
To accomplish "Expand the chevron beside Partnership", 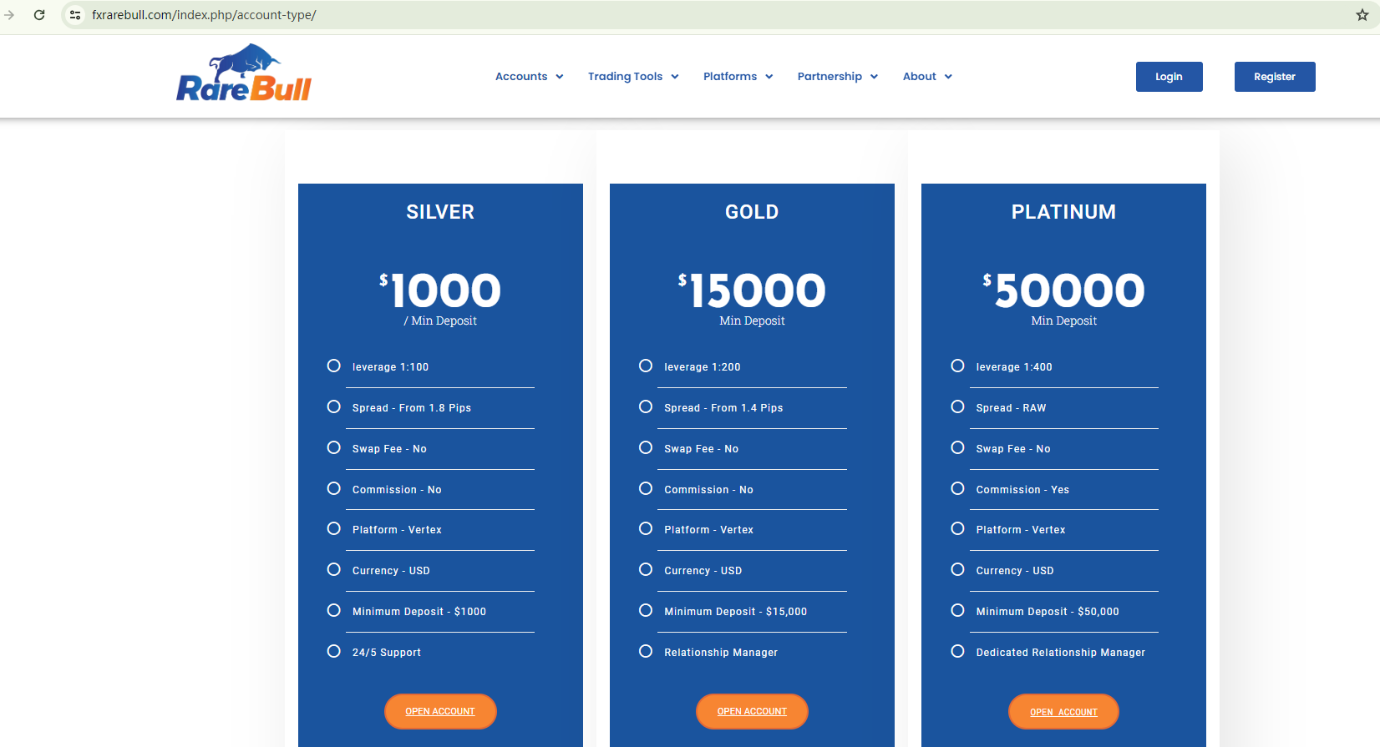I will click(875, 77).
